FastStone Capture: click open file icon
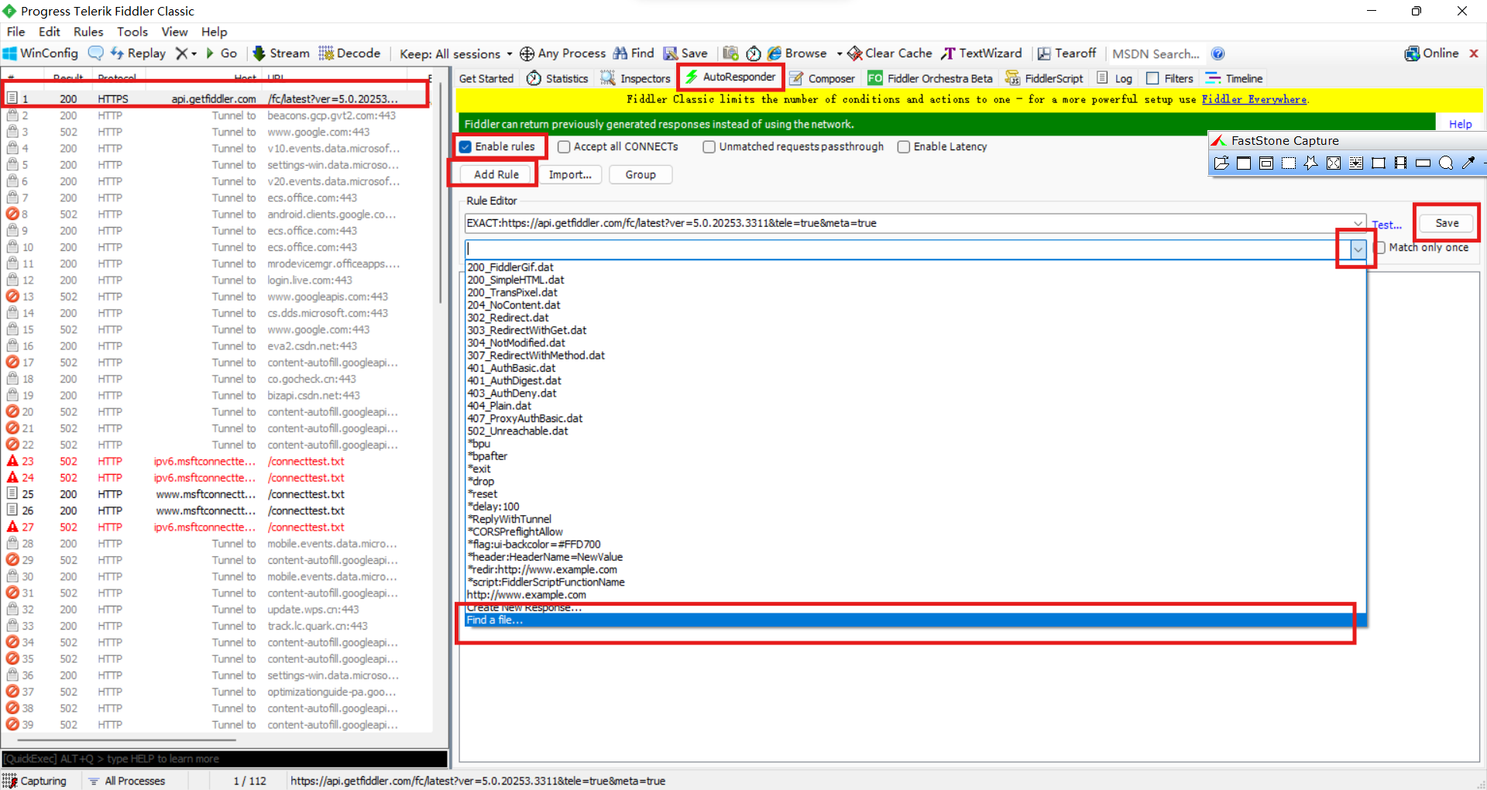The width and height of the screenshot is (1487, 790). coord(1221,163)
